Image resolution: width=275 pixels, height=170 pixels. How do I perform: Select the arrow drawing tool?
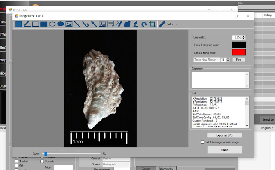click(94, 24)
